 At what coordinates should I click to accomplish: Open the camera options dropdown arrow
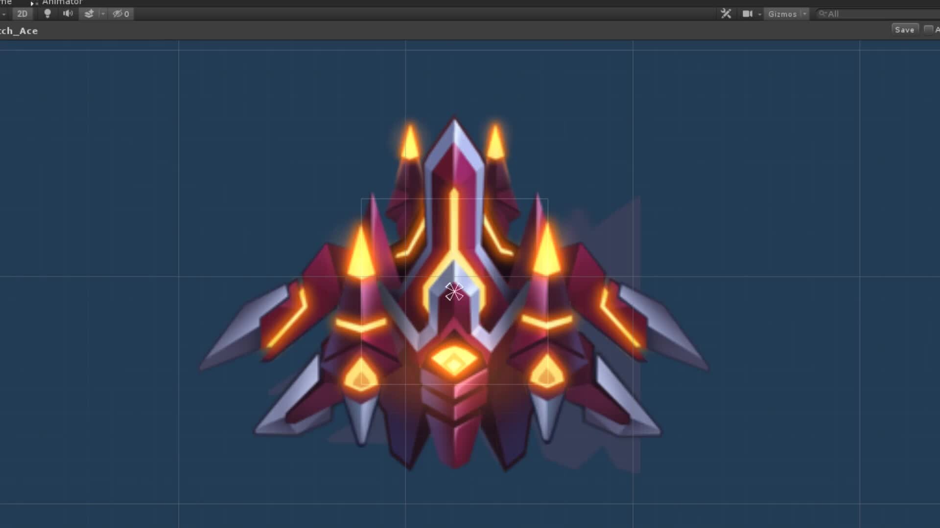tap(759, 14)
